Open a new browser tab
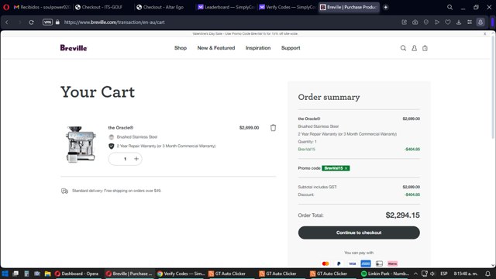 386,7
